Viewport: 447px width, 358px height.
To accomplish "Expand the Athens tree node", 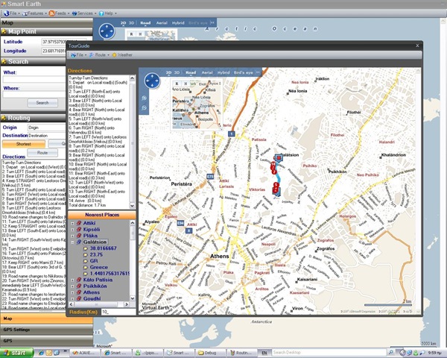I will click(x=72, y=292).
